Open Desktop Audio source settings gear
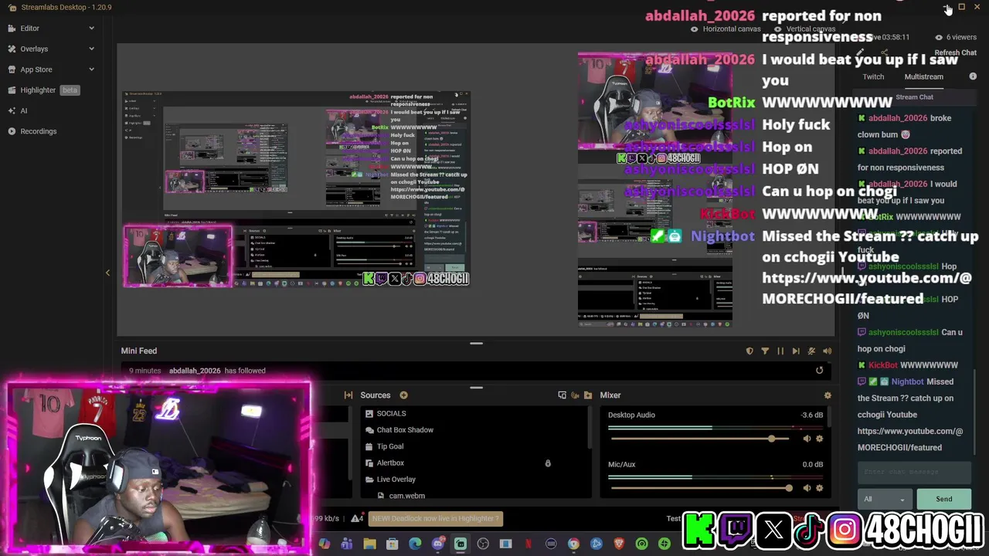 [820, 439]
